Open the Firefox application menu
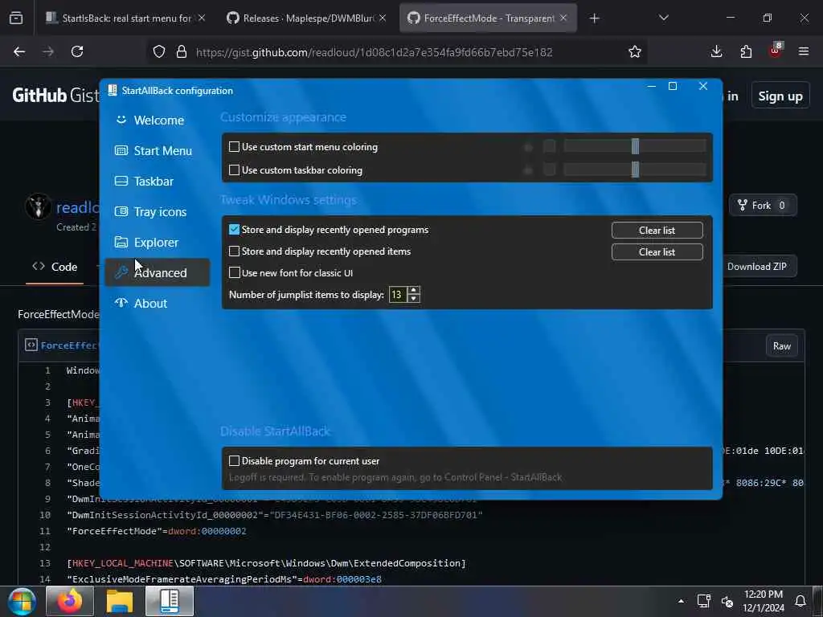Screen dimensions: 823x617 tap(804, 51)
